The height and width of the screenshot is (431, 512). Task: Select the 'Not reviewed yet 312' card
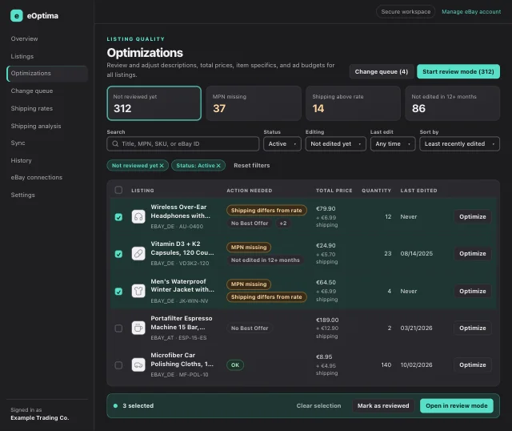(x=154, y=103)
